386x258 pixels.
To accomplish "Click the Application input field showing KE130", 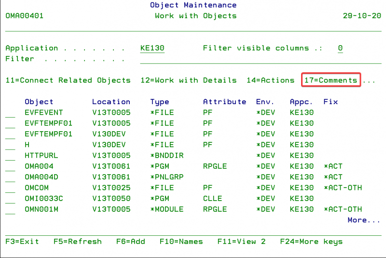I will click(152, 48).
